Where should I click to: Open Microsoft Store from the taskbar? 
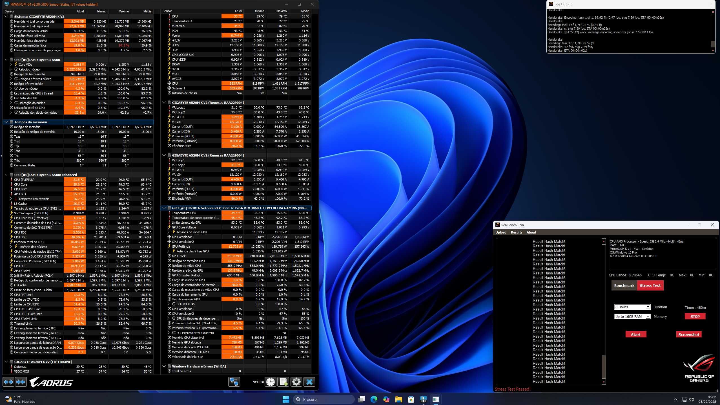tap(411, 399)
